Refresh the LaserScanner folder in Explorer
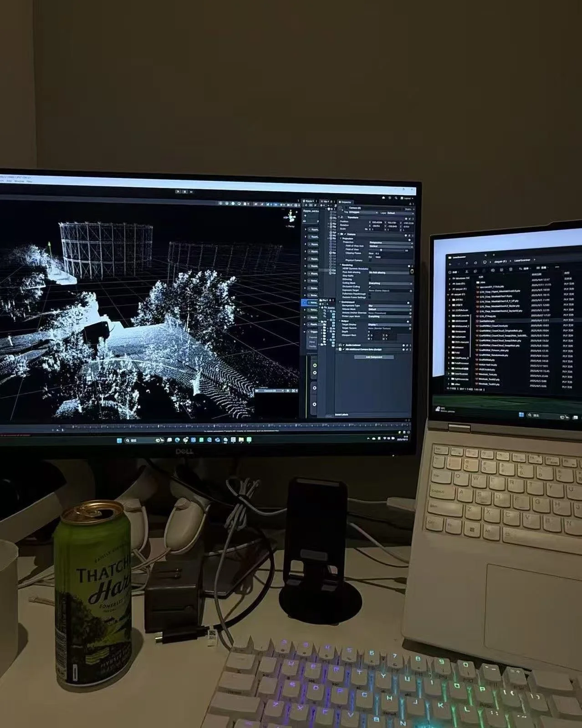The height and width of the screenshot is (728, 582). click(x=475, y=263)
